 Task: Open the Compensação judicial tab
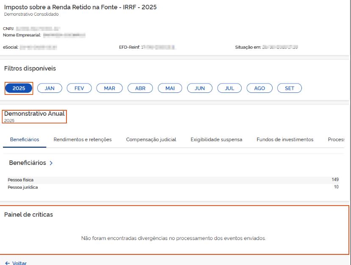pos(151,139)
